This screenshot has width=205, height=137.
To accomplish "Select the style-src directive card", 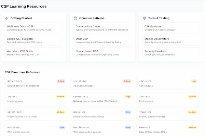I will (168, 83).
